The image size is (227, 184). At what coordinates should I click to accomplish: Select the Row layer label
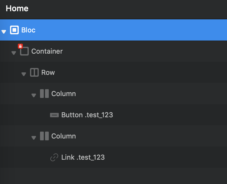48,73
